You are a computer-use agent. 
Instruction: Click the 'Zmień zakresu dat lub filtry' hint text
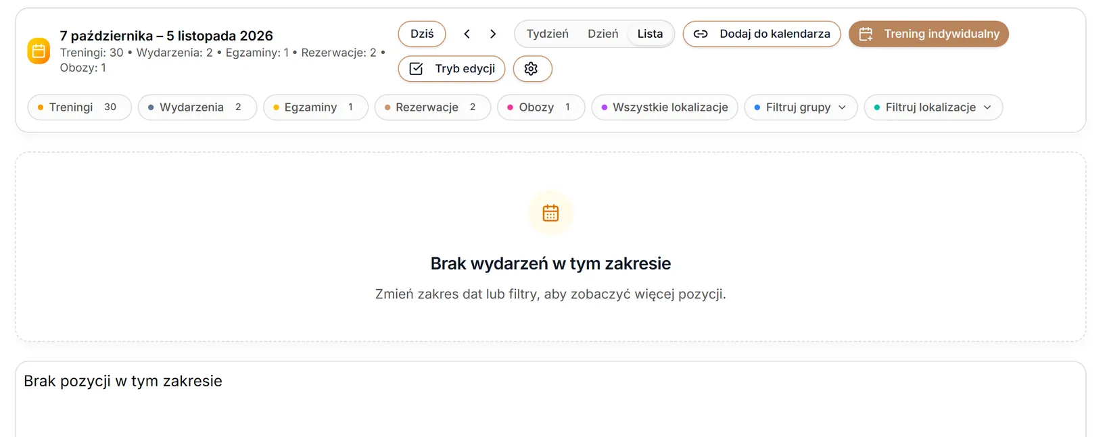click(x=550, y=294)
